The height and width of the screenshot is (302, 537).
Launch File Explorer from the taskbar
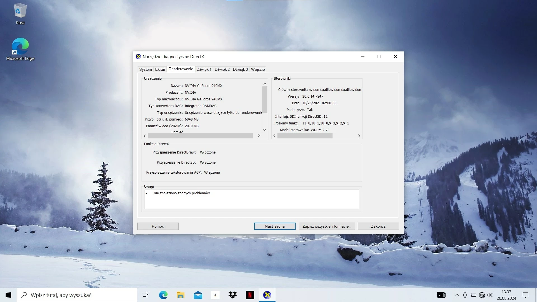tap(180, 295)
